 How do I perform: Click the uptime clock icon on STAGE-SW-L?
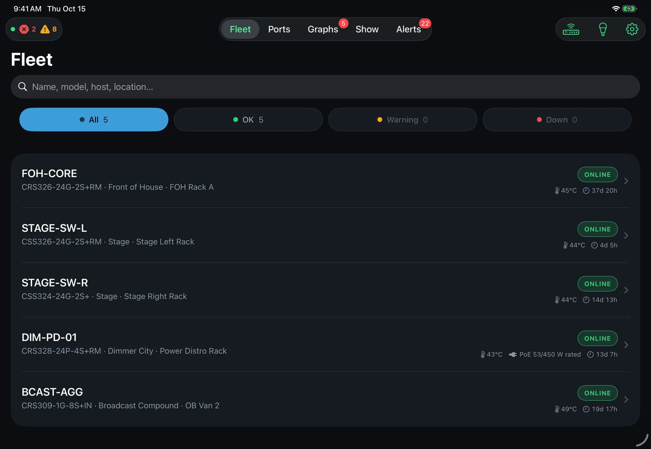point(594,245)
